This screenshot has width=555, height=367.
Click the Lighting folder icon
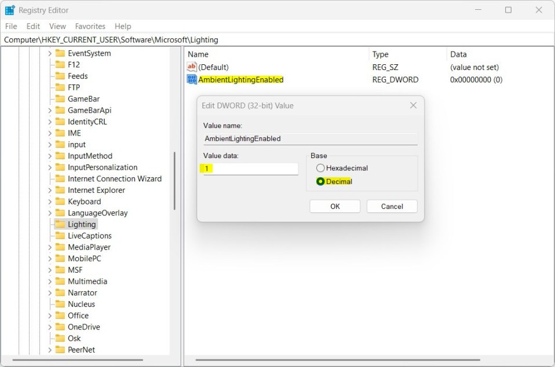tap(60, 224)
